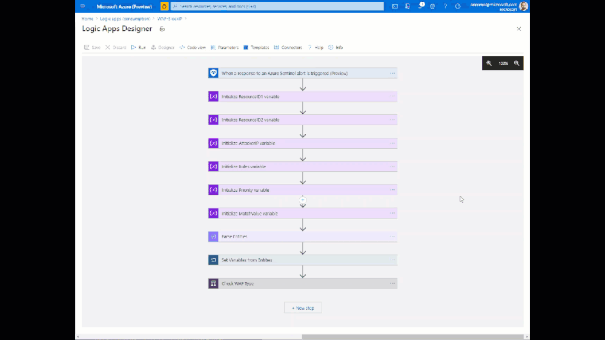Click the 100% zoom level indicator
This screenshot has height=340, width=605.
[x=503, y=63]
